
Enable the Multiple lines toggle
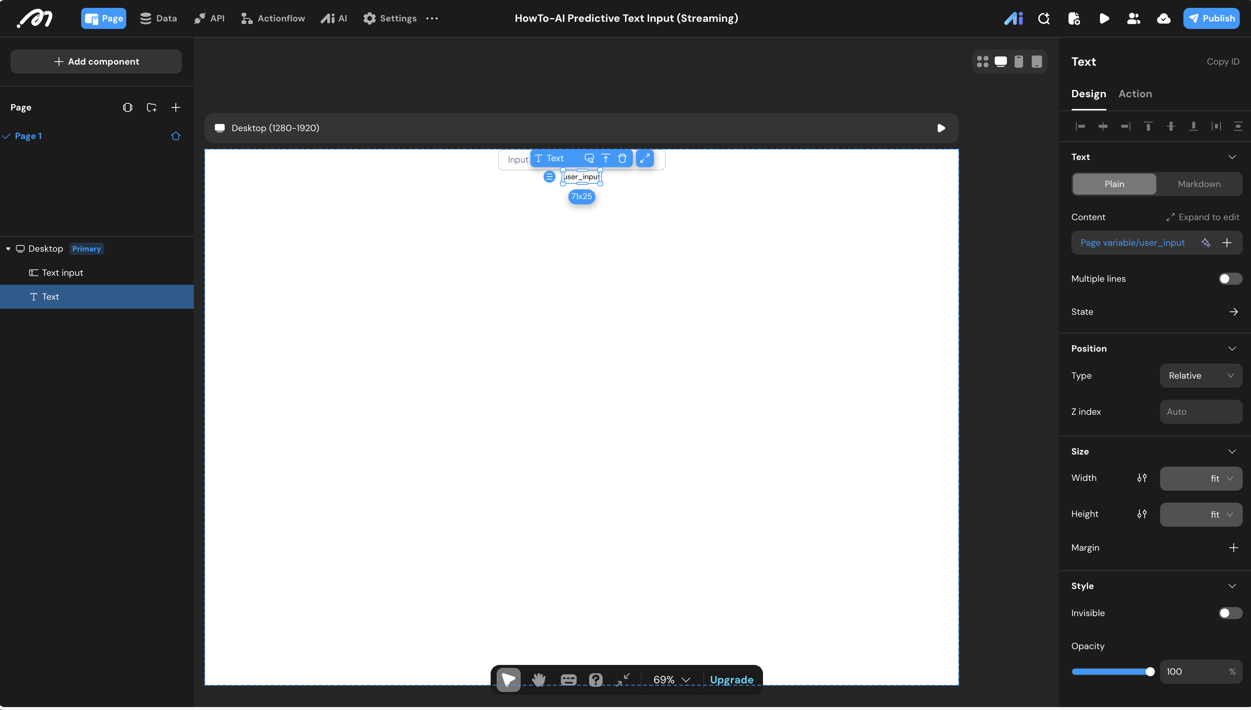point(1230,279)
